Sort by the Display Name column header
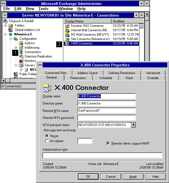The width and height of the screenshot is (169, 183). [88, 21]
